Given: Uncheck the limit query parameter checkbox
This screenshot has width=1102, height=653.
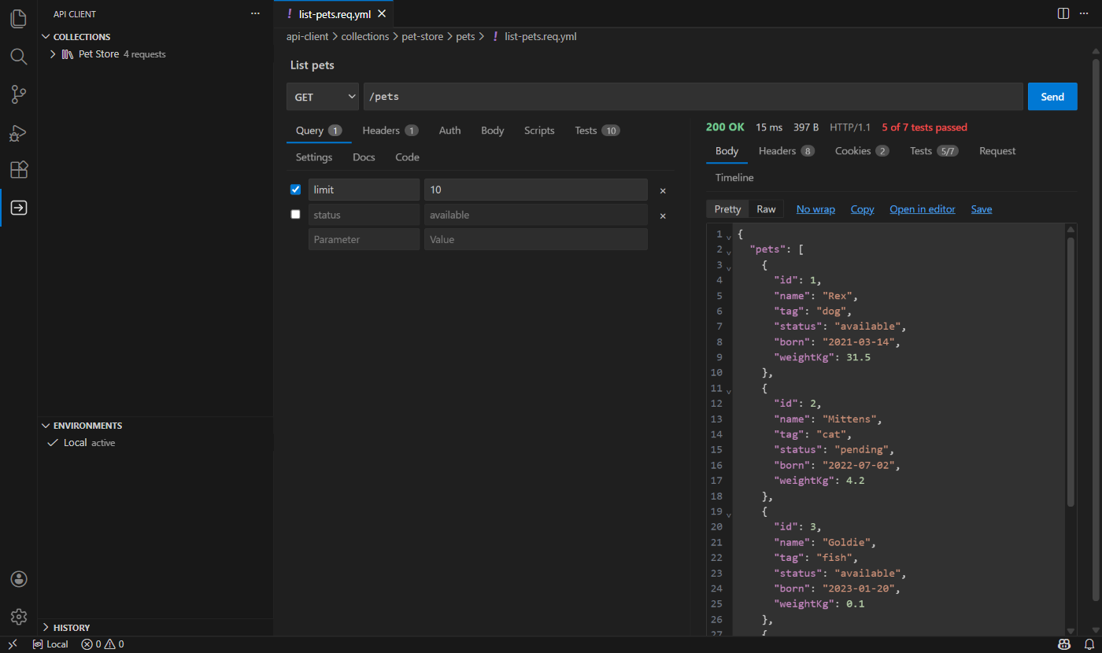Looking at the screenshot, I should tap(296, 190).
